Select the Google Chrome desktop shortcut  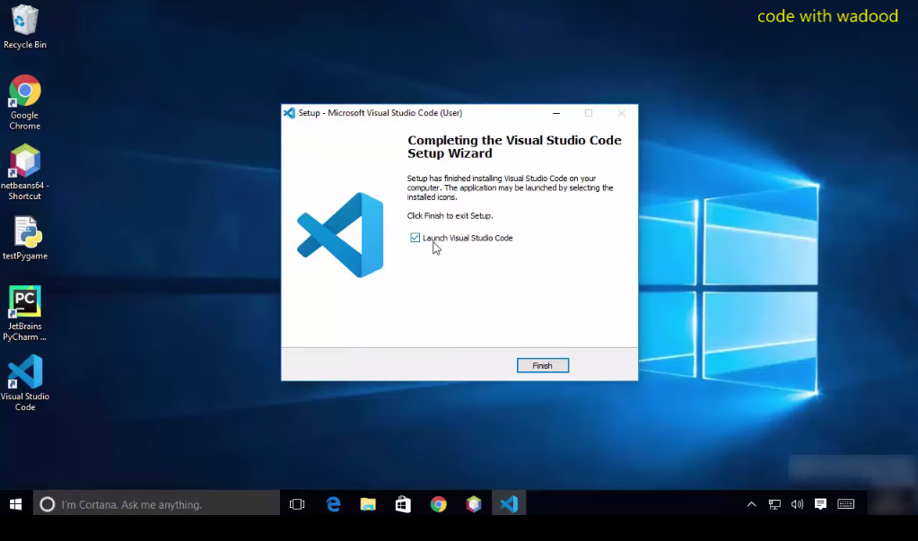pyautogui.click(x=24, y=102)
